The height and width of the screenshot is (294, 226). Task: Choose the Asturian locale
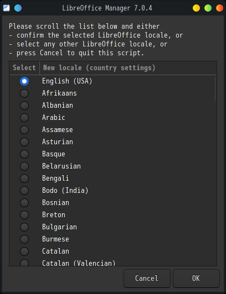(x=24, y=142)
